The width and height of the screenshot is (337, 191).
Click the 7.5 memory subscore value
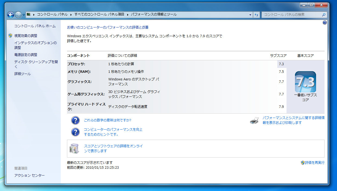pos(281,72)
